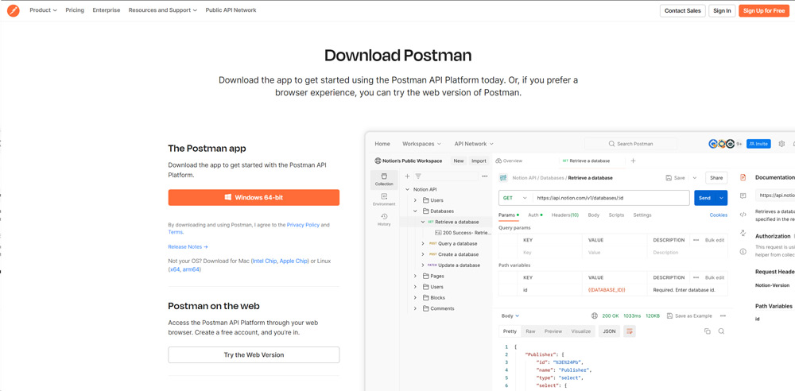
Task: Download Postman for Windows 64-bit
Action: tap(254, 198)
